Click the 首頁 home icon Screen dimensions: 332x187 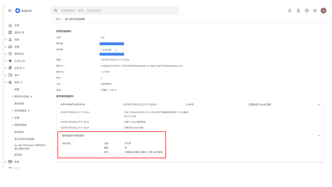[10, 25]
